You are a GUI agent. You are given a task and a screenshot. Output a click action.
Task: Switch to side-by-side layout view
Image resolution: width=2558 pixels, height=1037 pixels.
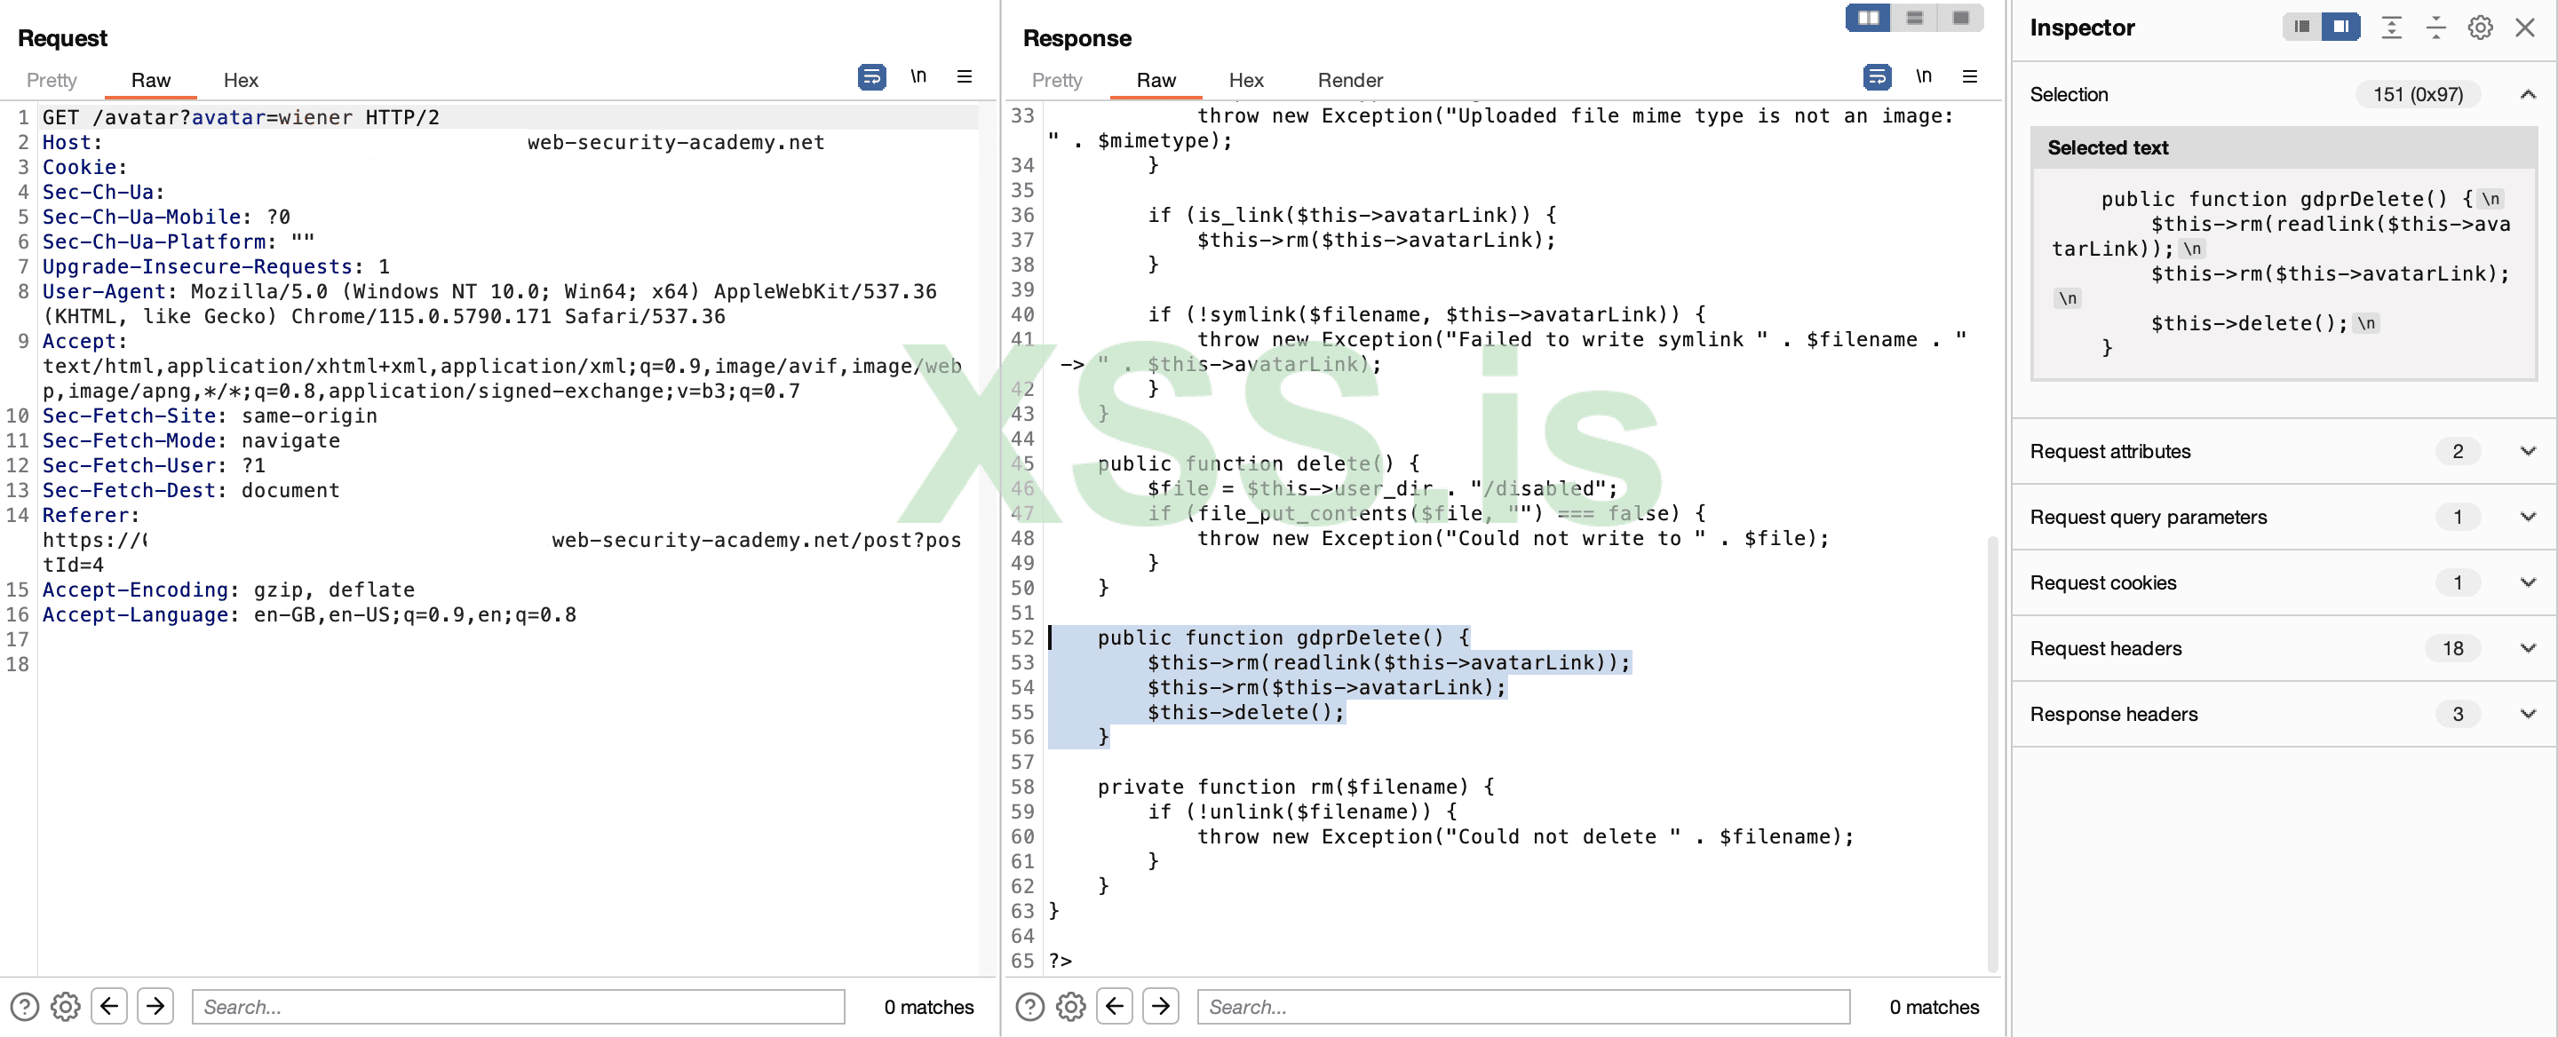(1868, 18)
